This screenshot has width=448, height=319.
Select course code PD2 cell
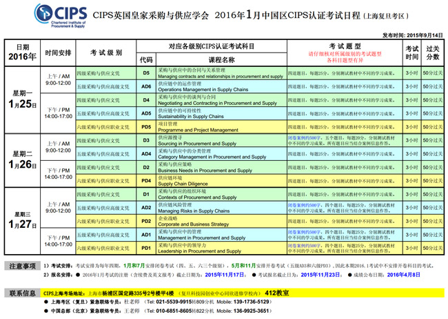(x=146, y=221)
